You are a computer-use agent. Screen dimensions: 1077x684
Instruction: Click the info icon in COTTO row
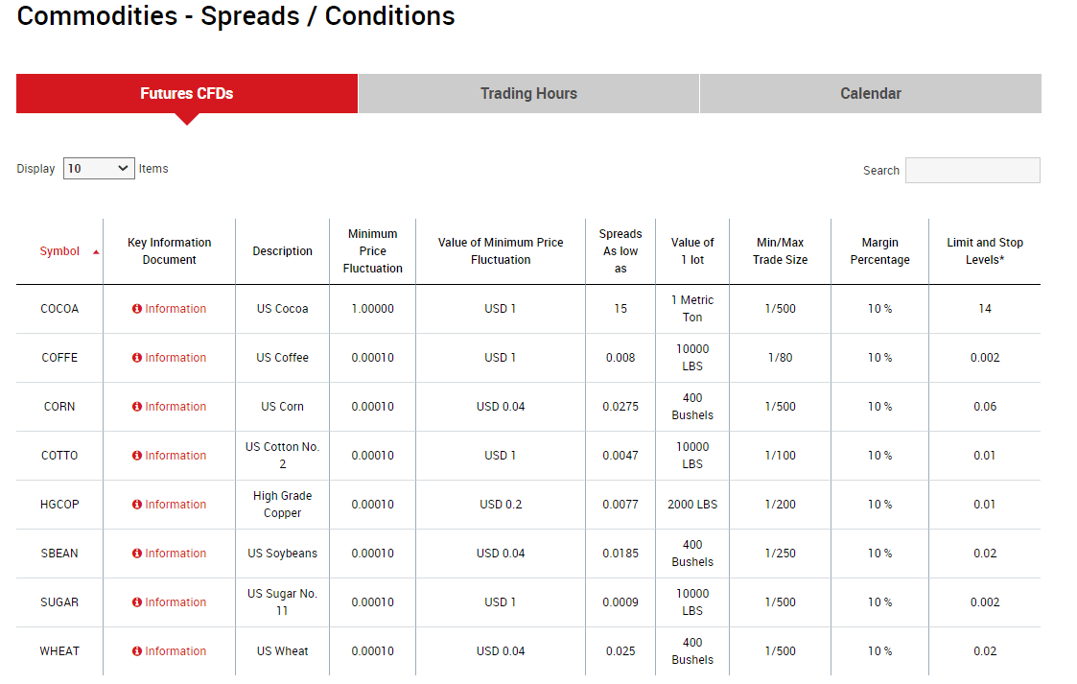[137, 456]
